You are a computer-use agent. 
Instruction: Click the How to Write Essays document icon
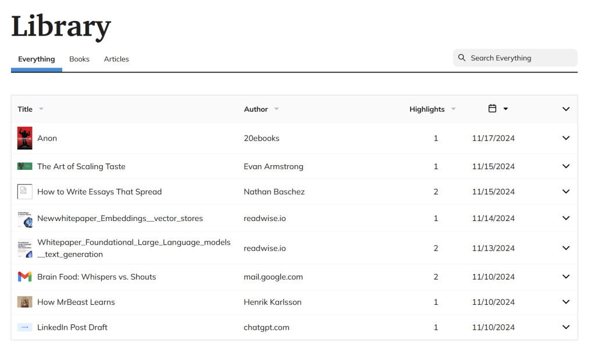[24, 191]
